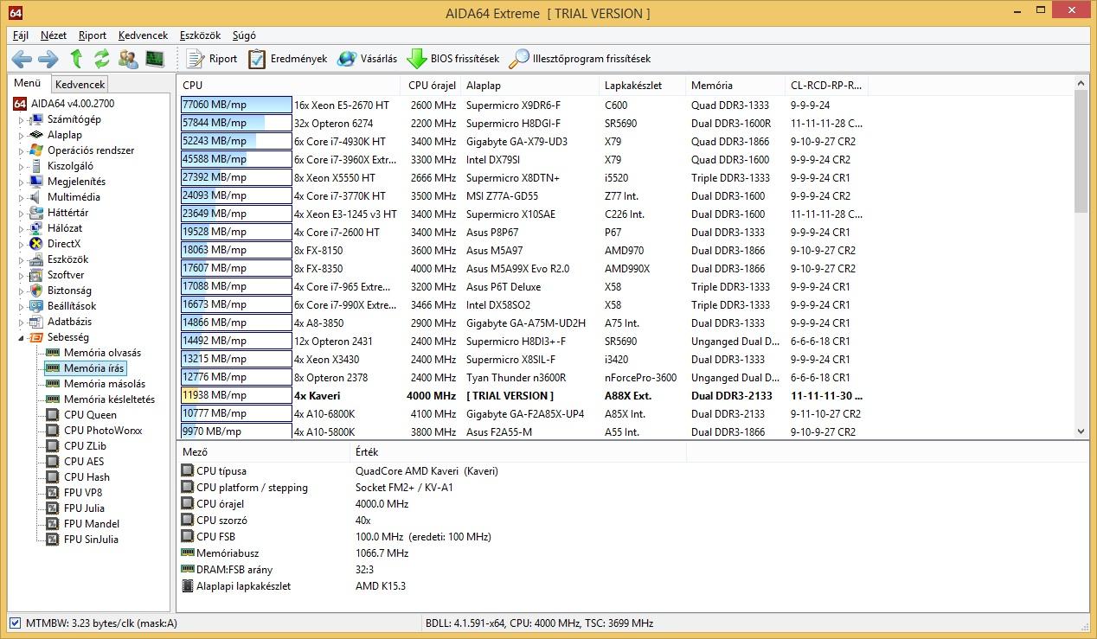
Task: Open the Kedvencek menu
Action: 143,35
